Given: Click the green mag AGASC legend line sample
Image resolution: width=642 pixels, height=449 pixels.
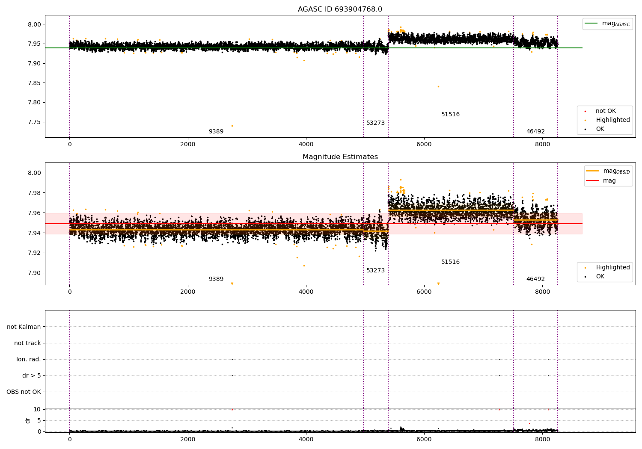Looking at the screenshot, I should (591, 24).
